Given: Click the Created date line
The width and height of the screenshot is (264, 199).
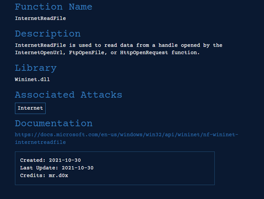Looking at the screenshot, I should pyautogui.click(x=50, y=160).
